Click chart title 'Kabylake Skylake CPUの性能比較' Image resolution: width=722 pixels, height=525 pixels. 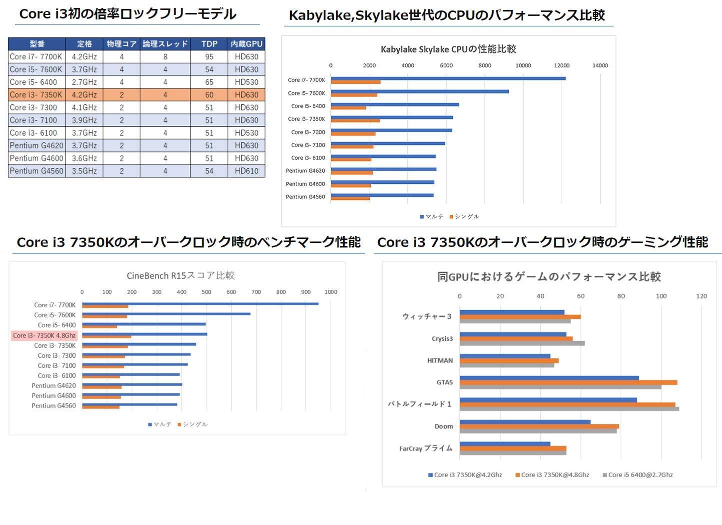tap(448, 49)
